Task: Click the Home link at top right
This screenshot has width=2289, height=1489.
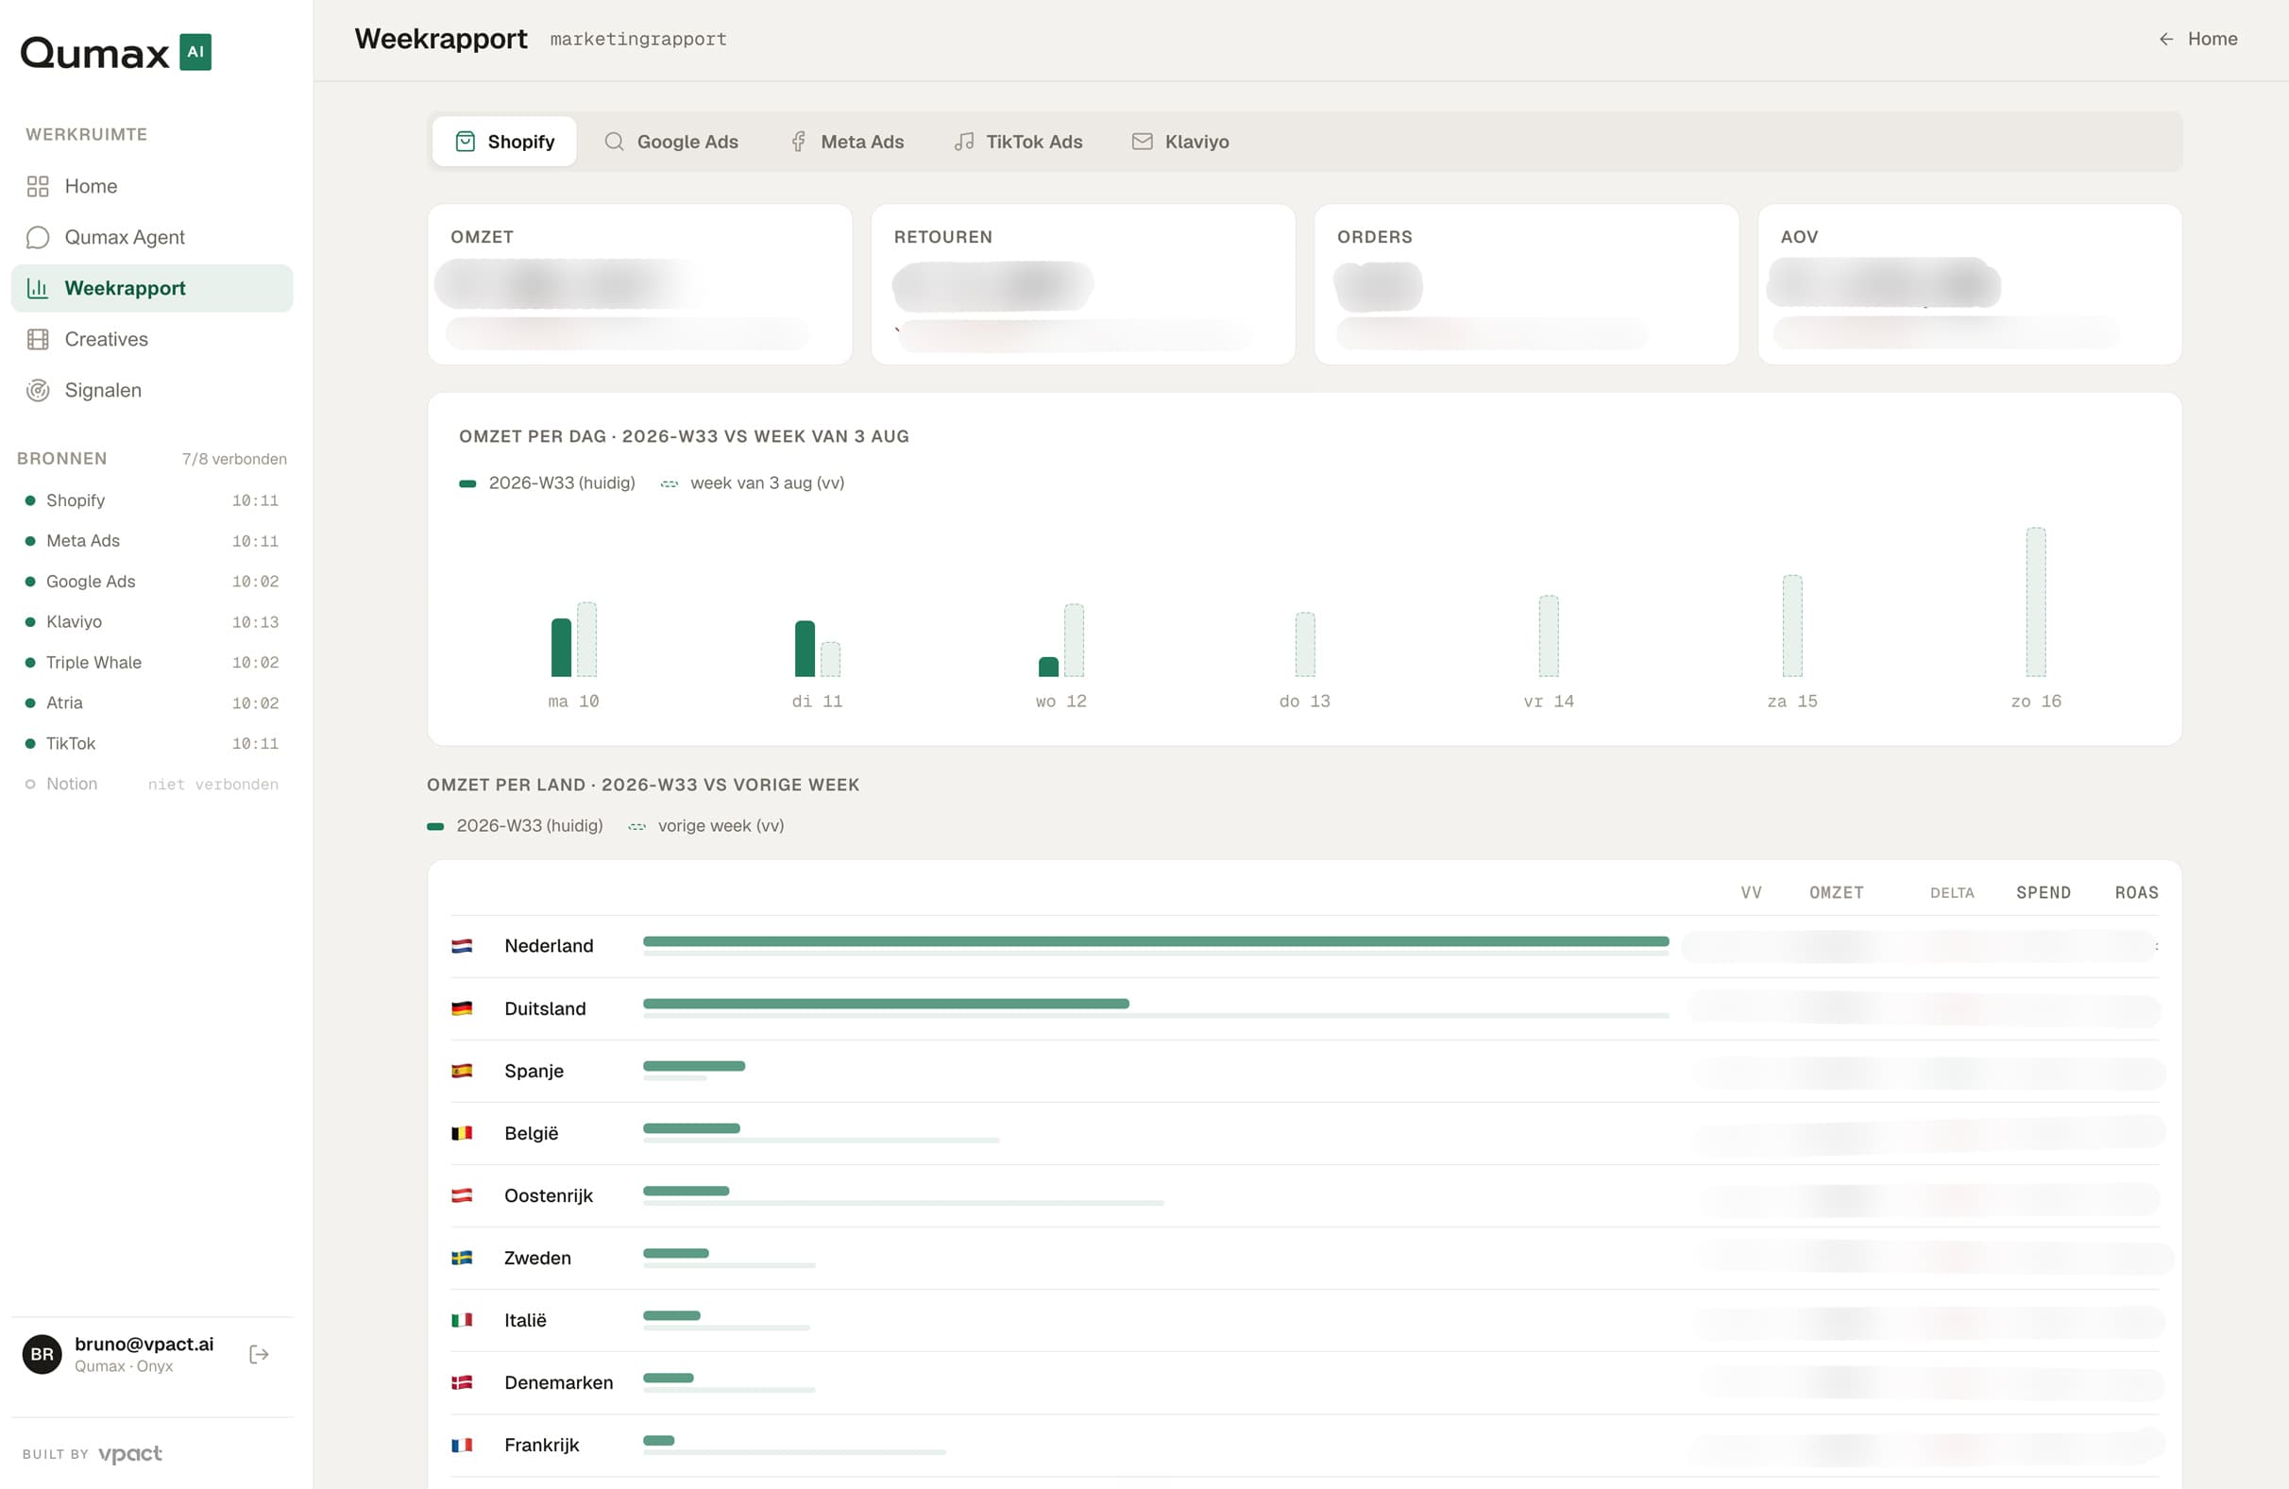Action: click(2197, 39)
